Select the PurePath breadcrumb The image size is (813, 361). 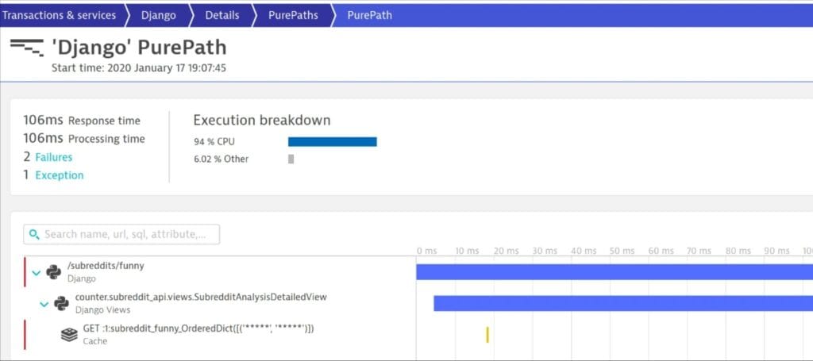tap(369, 16)
